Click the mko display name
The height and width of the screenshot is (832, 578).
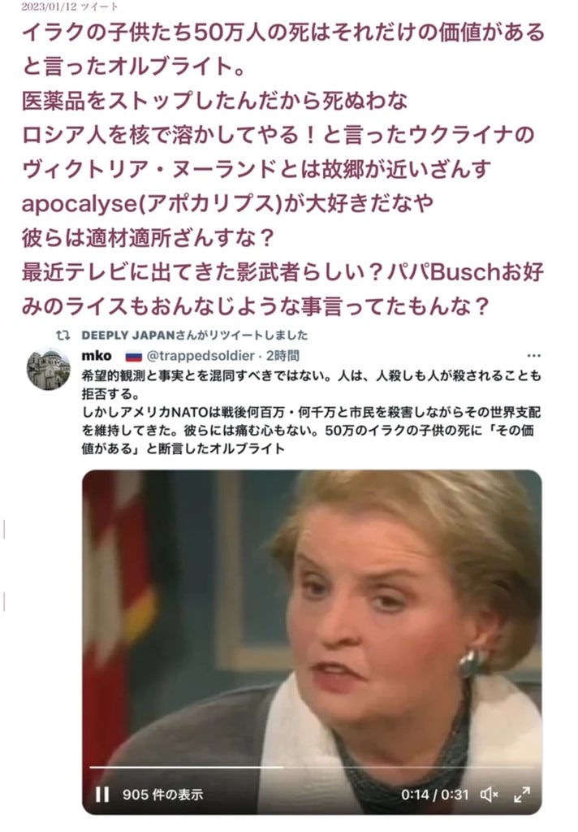[97, 356]
